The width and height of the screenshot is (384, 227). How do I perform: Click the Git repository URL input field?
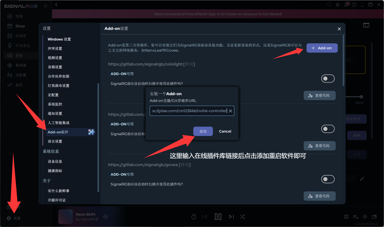(x=189, y=111)
